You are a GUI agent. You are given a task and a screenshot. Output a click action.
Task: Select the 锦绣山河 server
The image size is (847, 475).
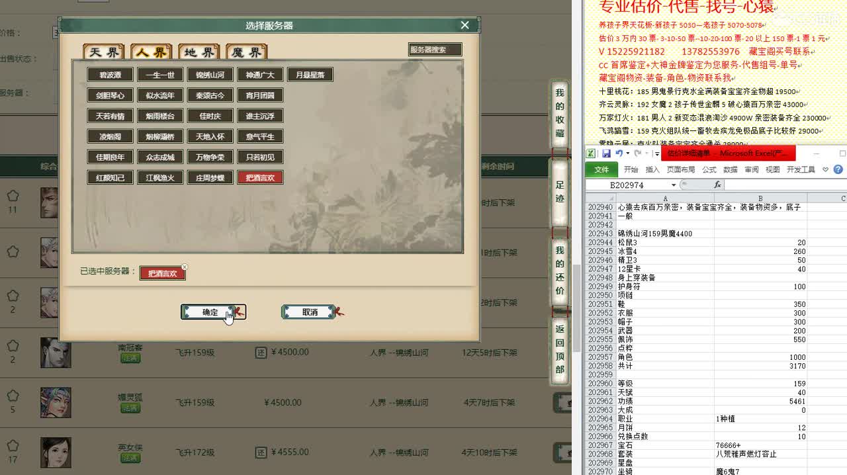tap(210, 75)
